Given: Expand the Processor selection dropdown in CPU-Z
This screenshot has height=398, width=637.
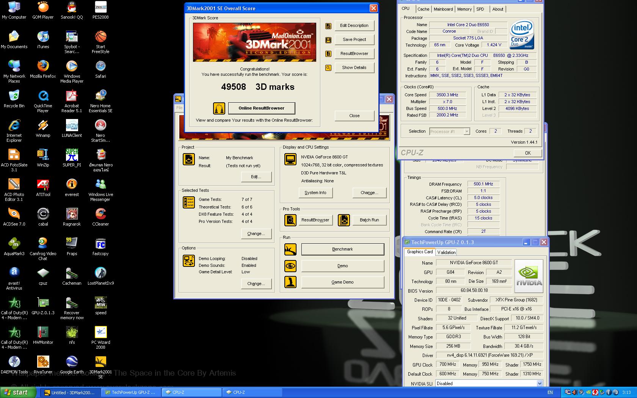Looking at the screenshot, I should pyautogui.click(x=467, y=132).
